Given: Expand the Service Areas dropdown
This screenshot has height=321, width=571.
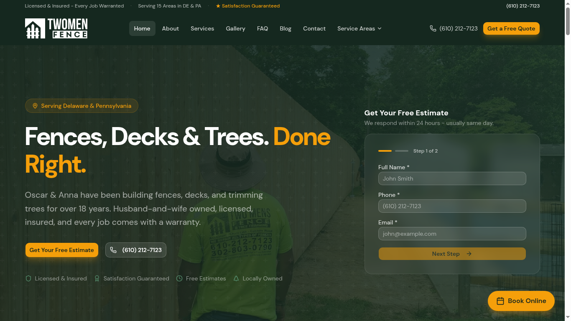Looking at the screenshot, I should pyautogui.click(x=359, y=28).
